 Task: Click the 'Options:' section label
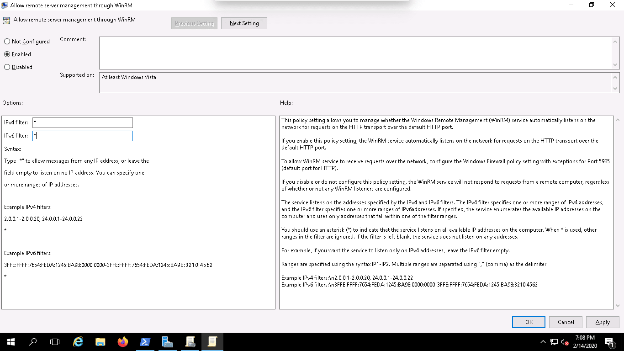pos(12,103)
